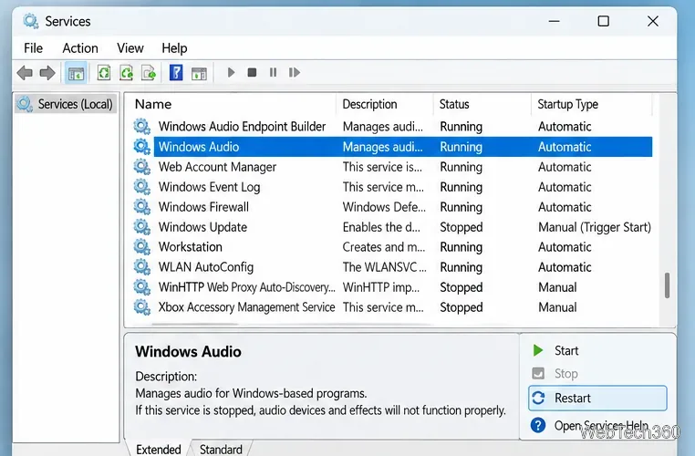Click the first green Refresh toolbar icon
Screen dimensions: 695x456
104,73
